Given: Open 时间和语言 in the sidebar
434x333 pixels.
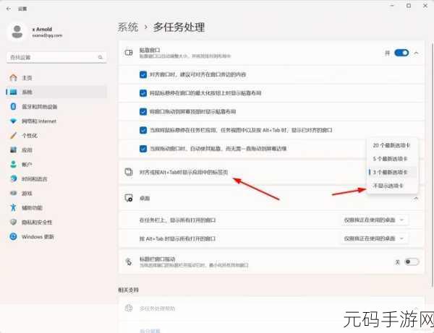Looking at the screenshot, I should (56, 178).
